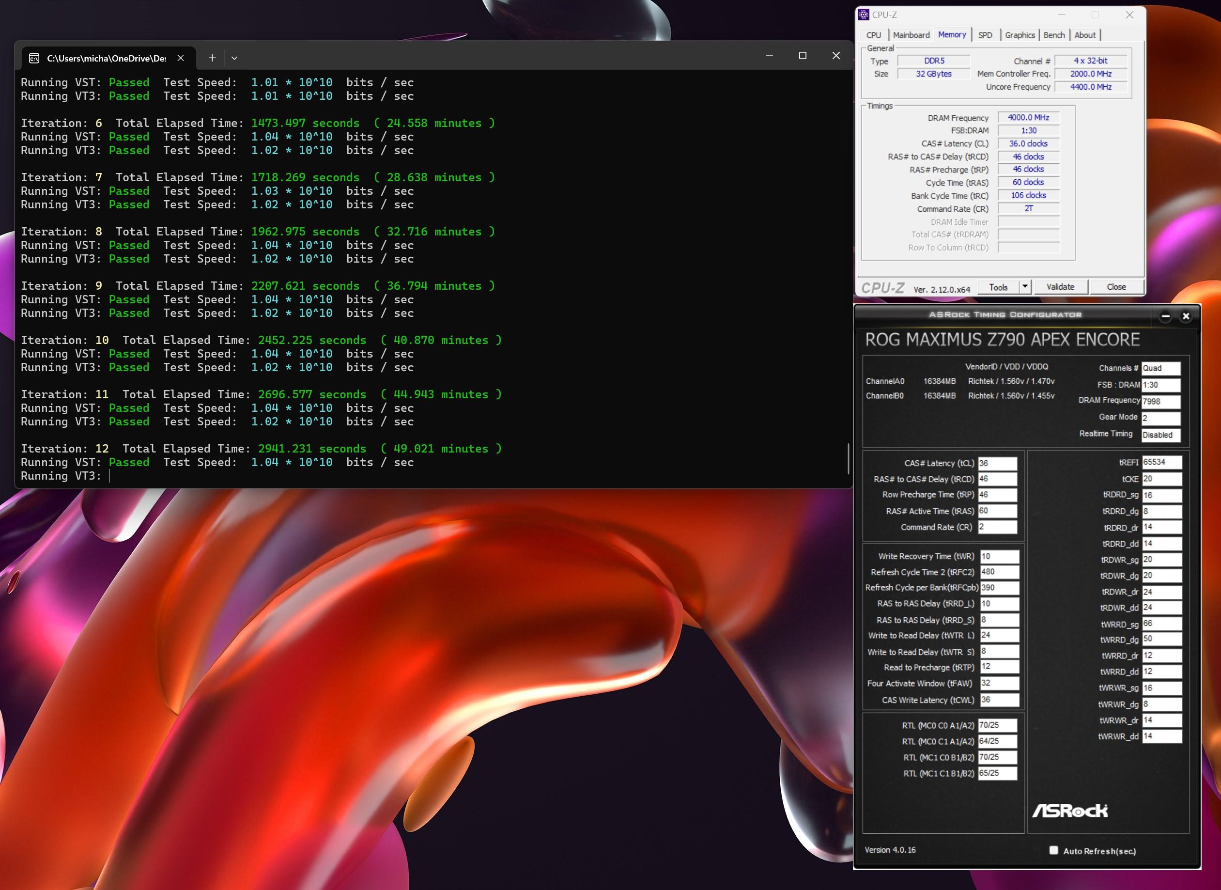Open the Tools dropdown arrow in CPU-Z

pos(1025,287)
